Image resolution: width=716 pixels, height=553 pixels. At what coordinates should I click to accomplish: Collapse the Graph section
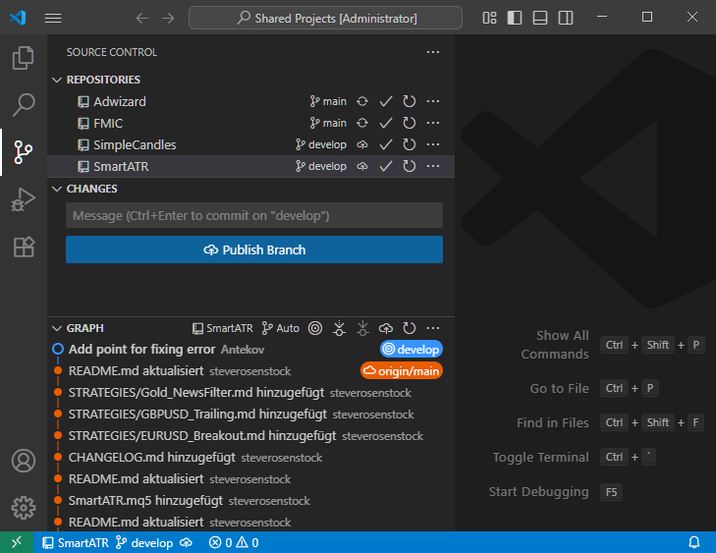click(57, 328)
